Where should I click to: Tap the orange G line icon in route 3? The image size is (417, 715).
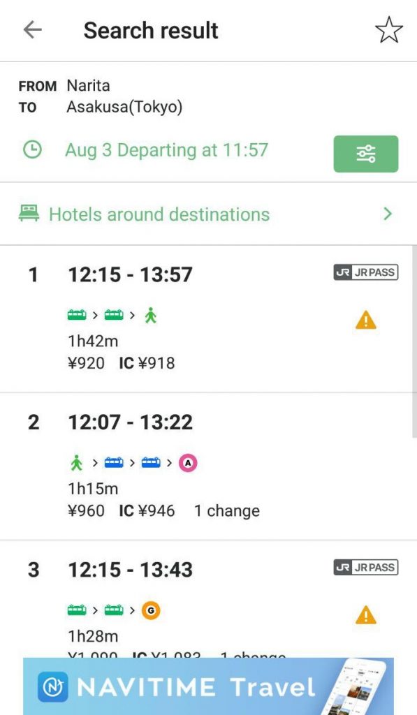151,610
